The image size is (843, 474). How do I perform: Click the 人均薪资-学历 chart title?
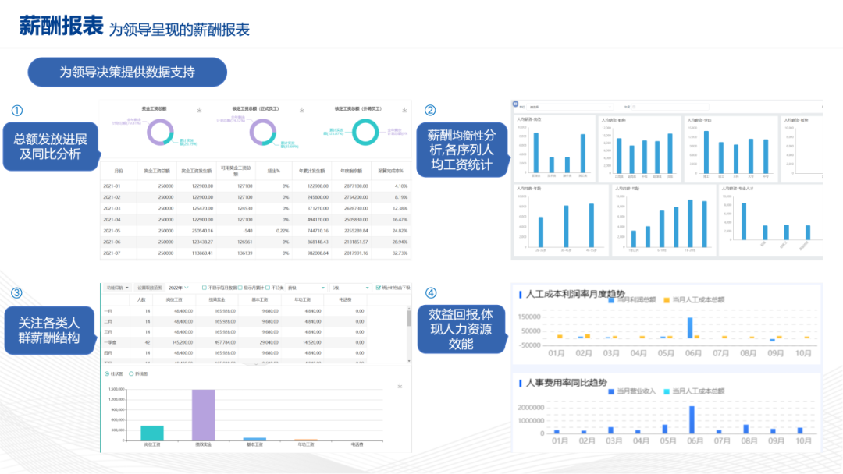[699, 120]
